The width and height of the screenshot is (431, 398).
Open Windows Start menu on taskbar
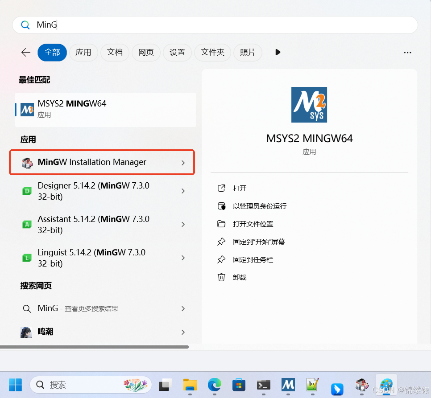(x=15, y=385)
